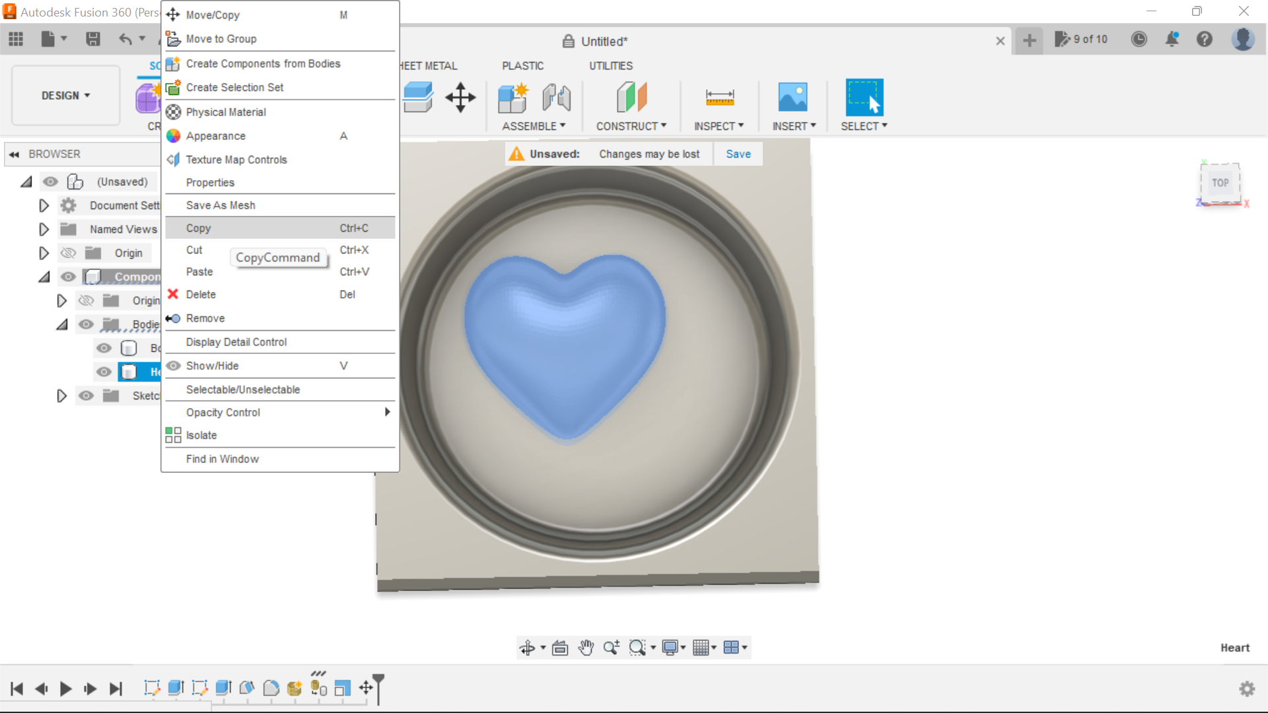1268x713 pixels.
Task: Select the Pan tool in the navigation bar
Action: [x=586, y=648]
